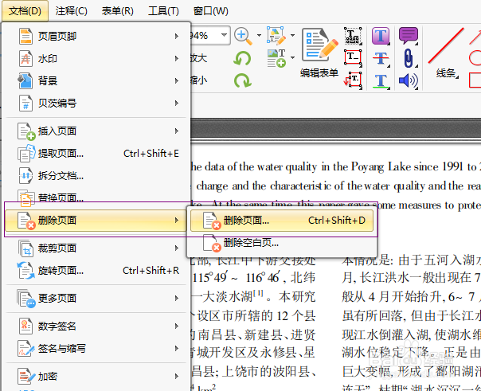481x391 pixels.
Task: Select the red 线条 line tool
Action: click(446, 52)
